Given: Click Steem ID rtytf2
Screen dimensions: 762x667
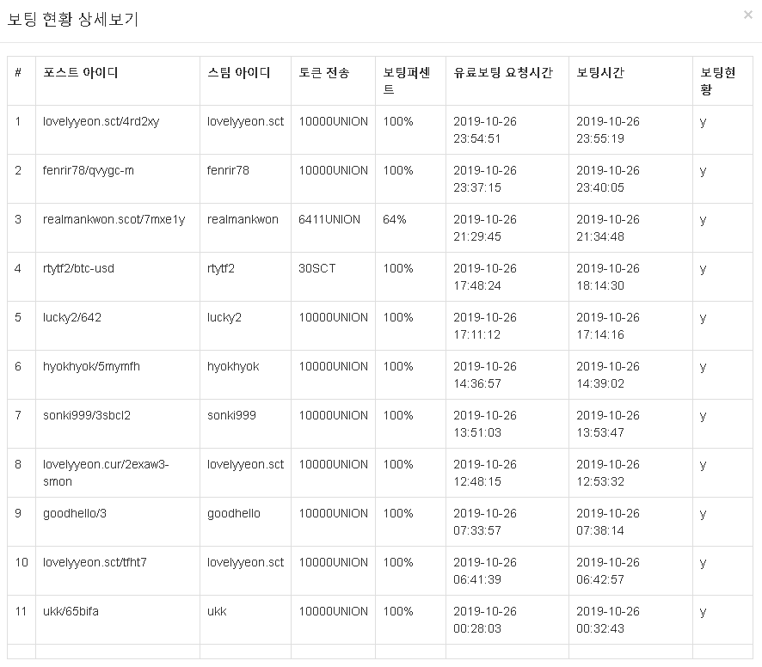Looking at the screenshot, I should [221, 269].
